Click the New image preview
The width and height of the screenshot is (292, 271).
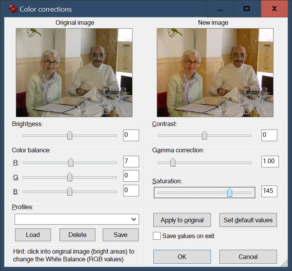(x=215, y=73)
